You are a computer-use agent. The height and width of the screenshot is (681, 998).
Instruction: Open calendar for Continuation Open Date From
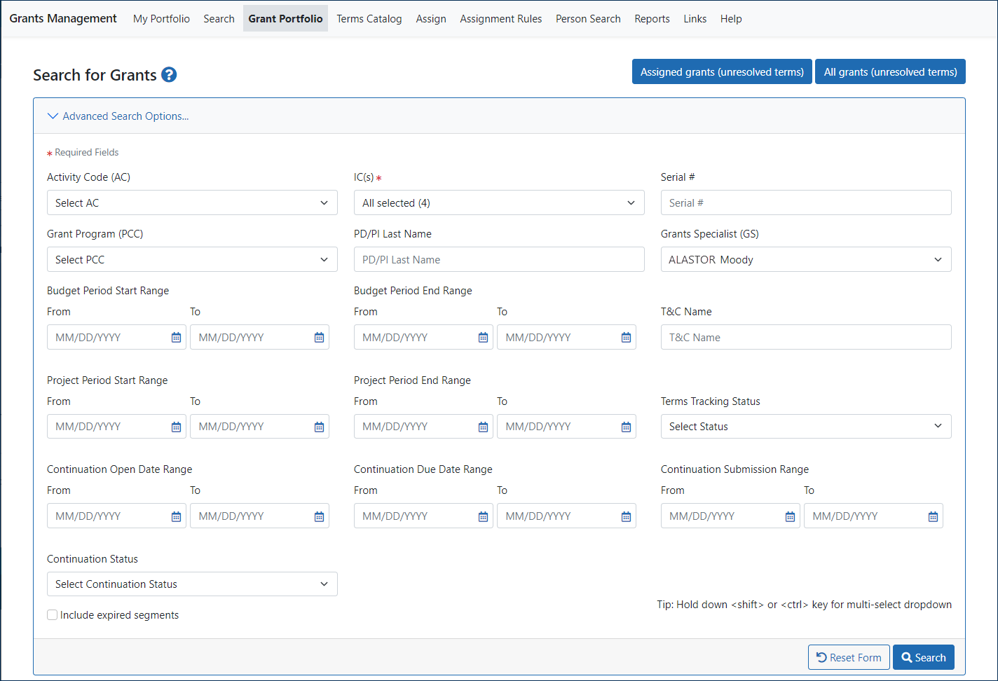(x=176, y=516)
